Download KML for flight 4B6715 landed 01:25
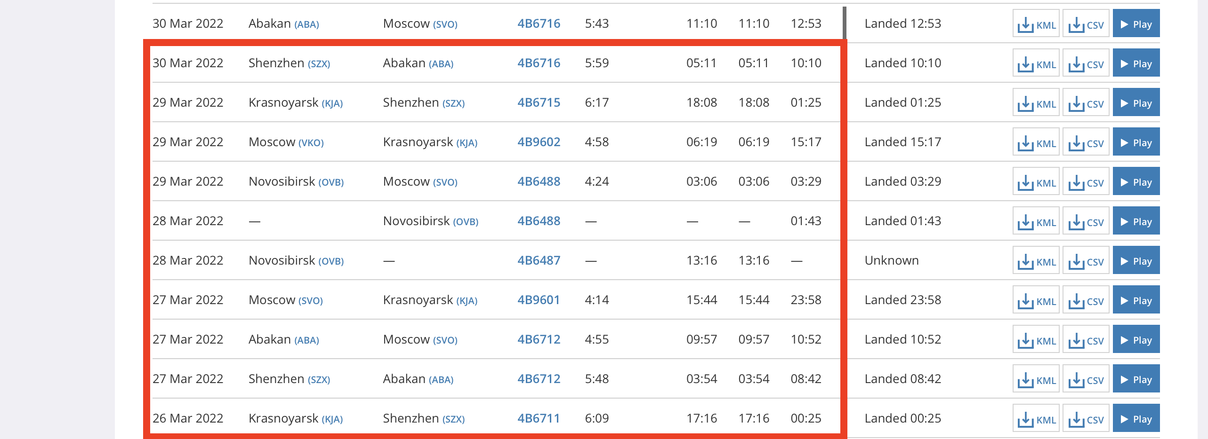This screenshot has width=1208, height=439. coord(1036,102)
